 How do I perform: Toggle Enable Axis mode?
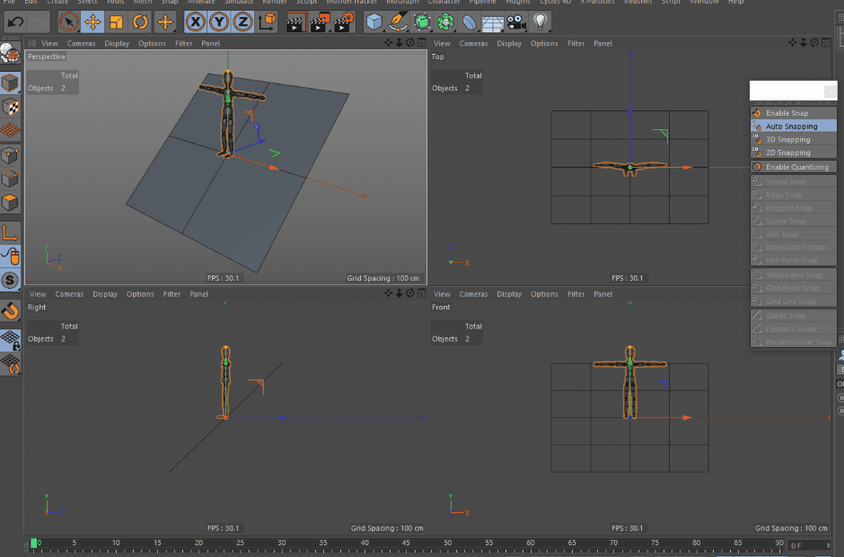(10, 233)
